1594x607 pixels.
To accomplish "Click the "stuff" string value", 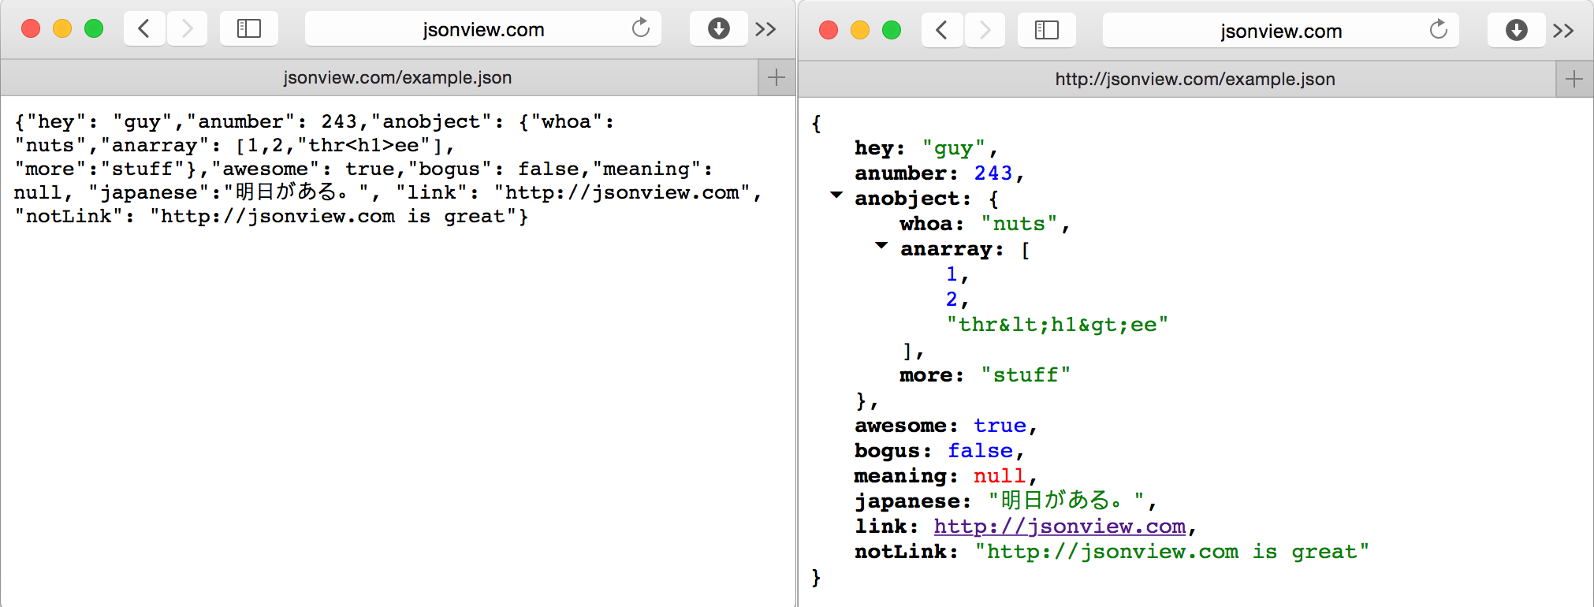I will pos(1026,375).
